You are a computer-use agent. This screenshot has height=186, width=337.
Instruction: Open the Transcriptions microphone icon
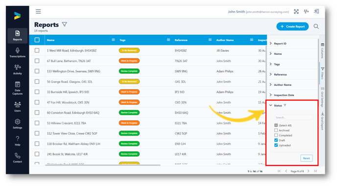pos(18,50)
